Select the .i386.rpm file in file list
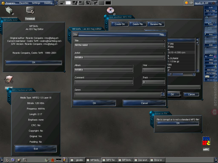 click(x=181, y=52)
